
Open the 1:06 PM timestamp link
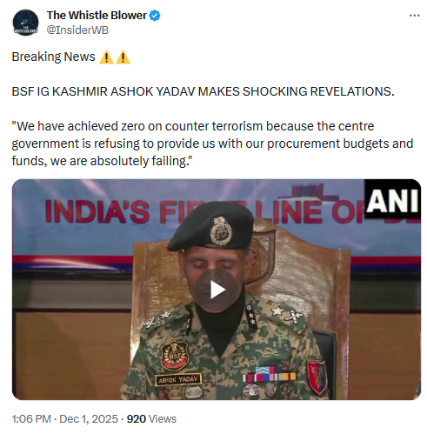click(31, 419)
